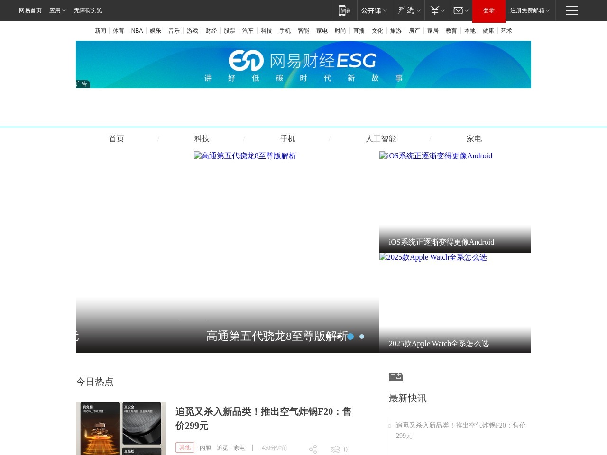The image size is (607, 455).
Task: Open the 时尚 channel
Action: pos(340,31)
